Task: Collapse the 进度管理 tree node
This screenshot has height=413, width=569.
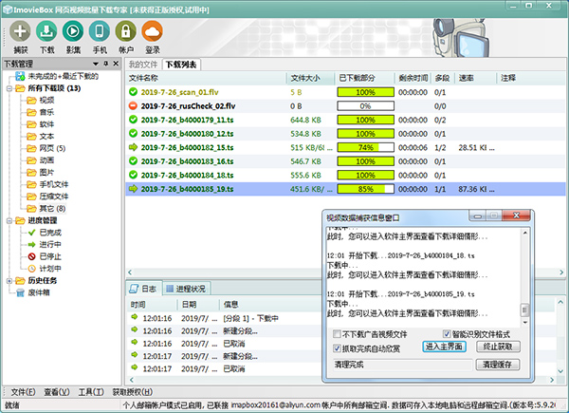Action: 7,220
